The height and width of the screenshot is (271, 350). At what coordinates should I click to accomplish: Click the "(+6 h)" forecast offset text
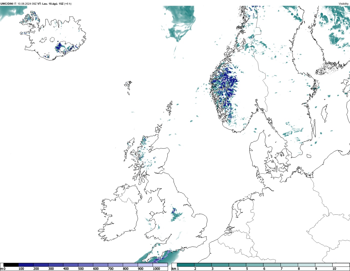point(68,4)
